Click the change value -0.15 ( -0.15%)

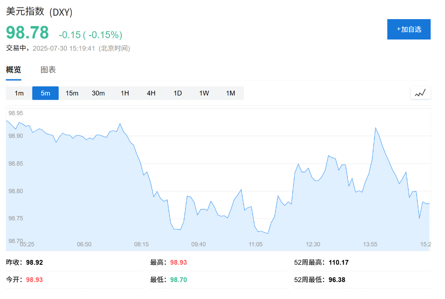90,35
